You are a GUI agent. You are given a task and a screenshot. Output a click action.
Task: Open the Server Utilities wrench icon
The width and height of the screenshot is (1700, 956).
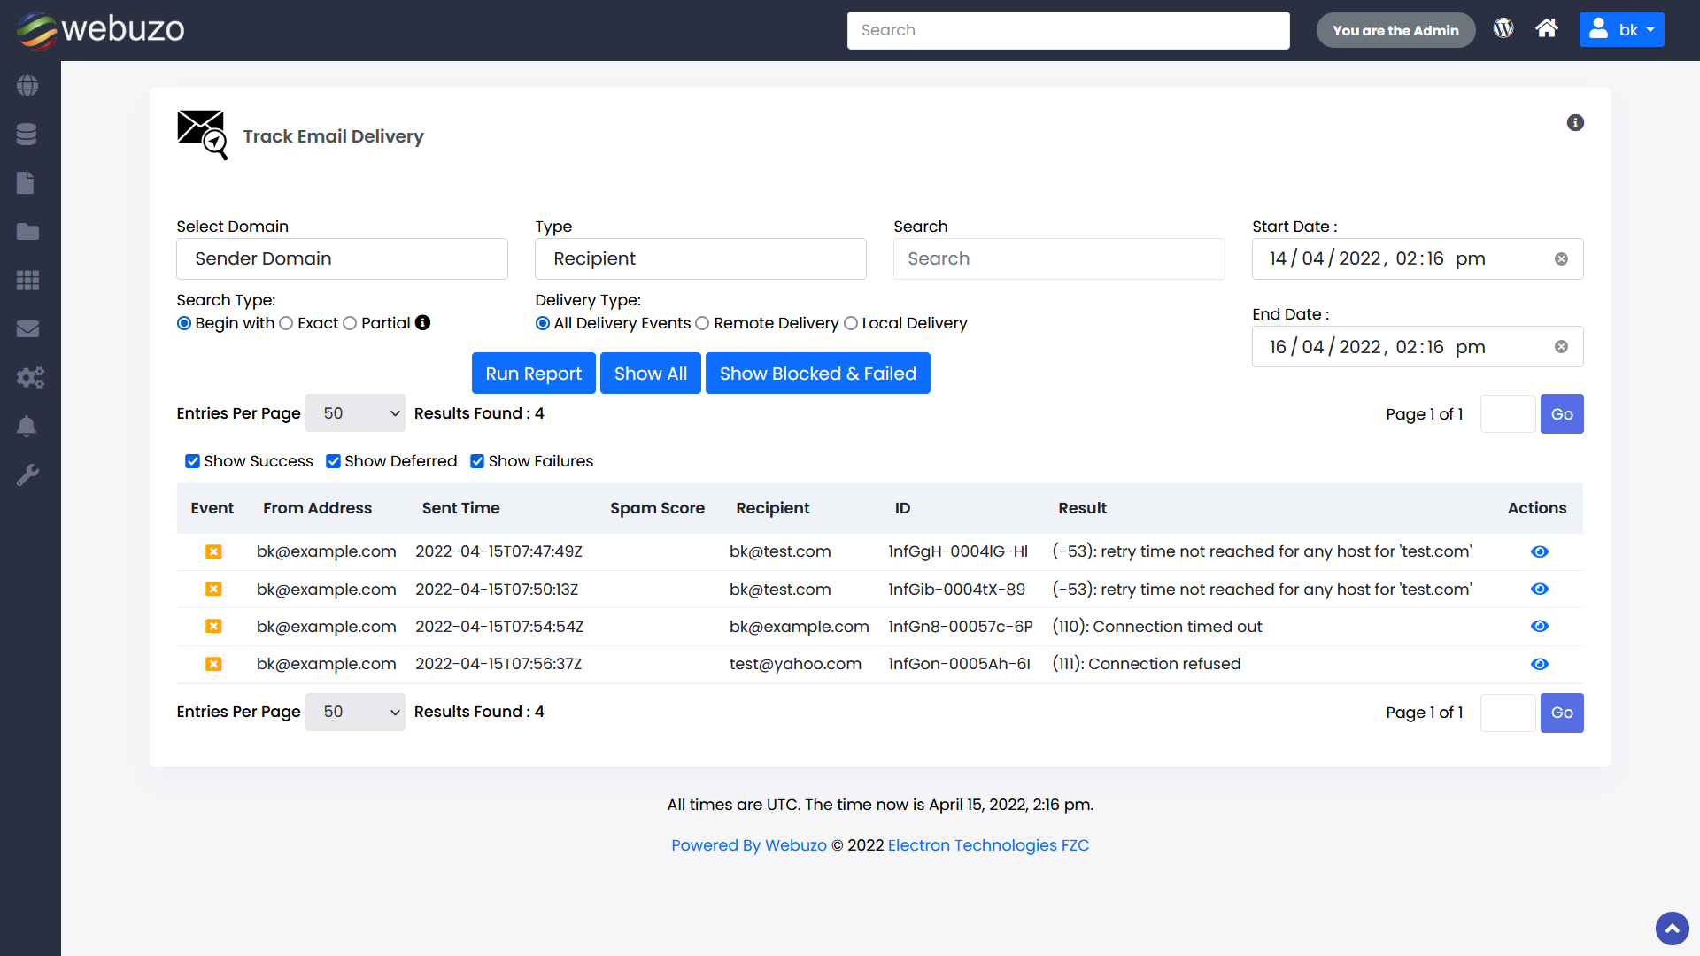click(x=27, y=474)
